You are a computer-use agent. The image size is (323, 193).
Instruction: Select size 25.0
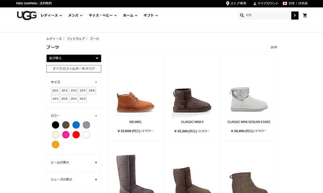tap(65, 99)
